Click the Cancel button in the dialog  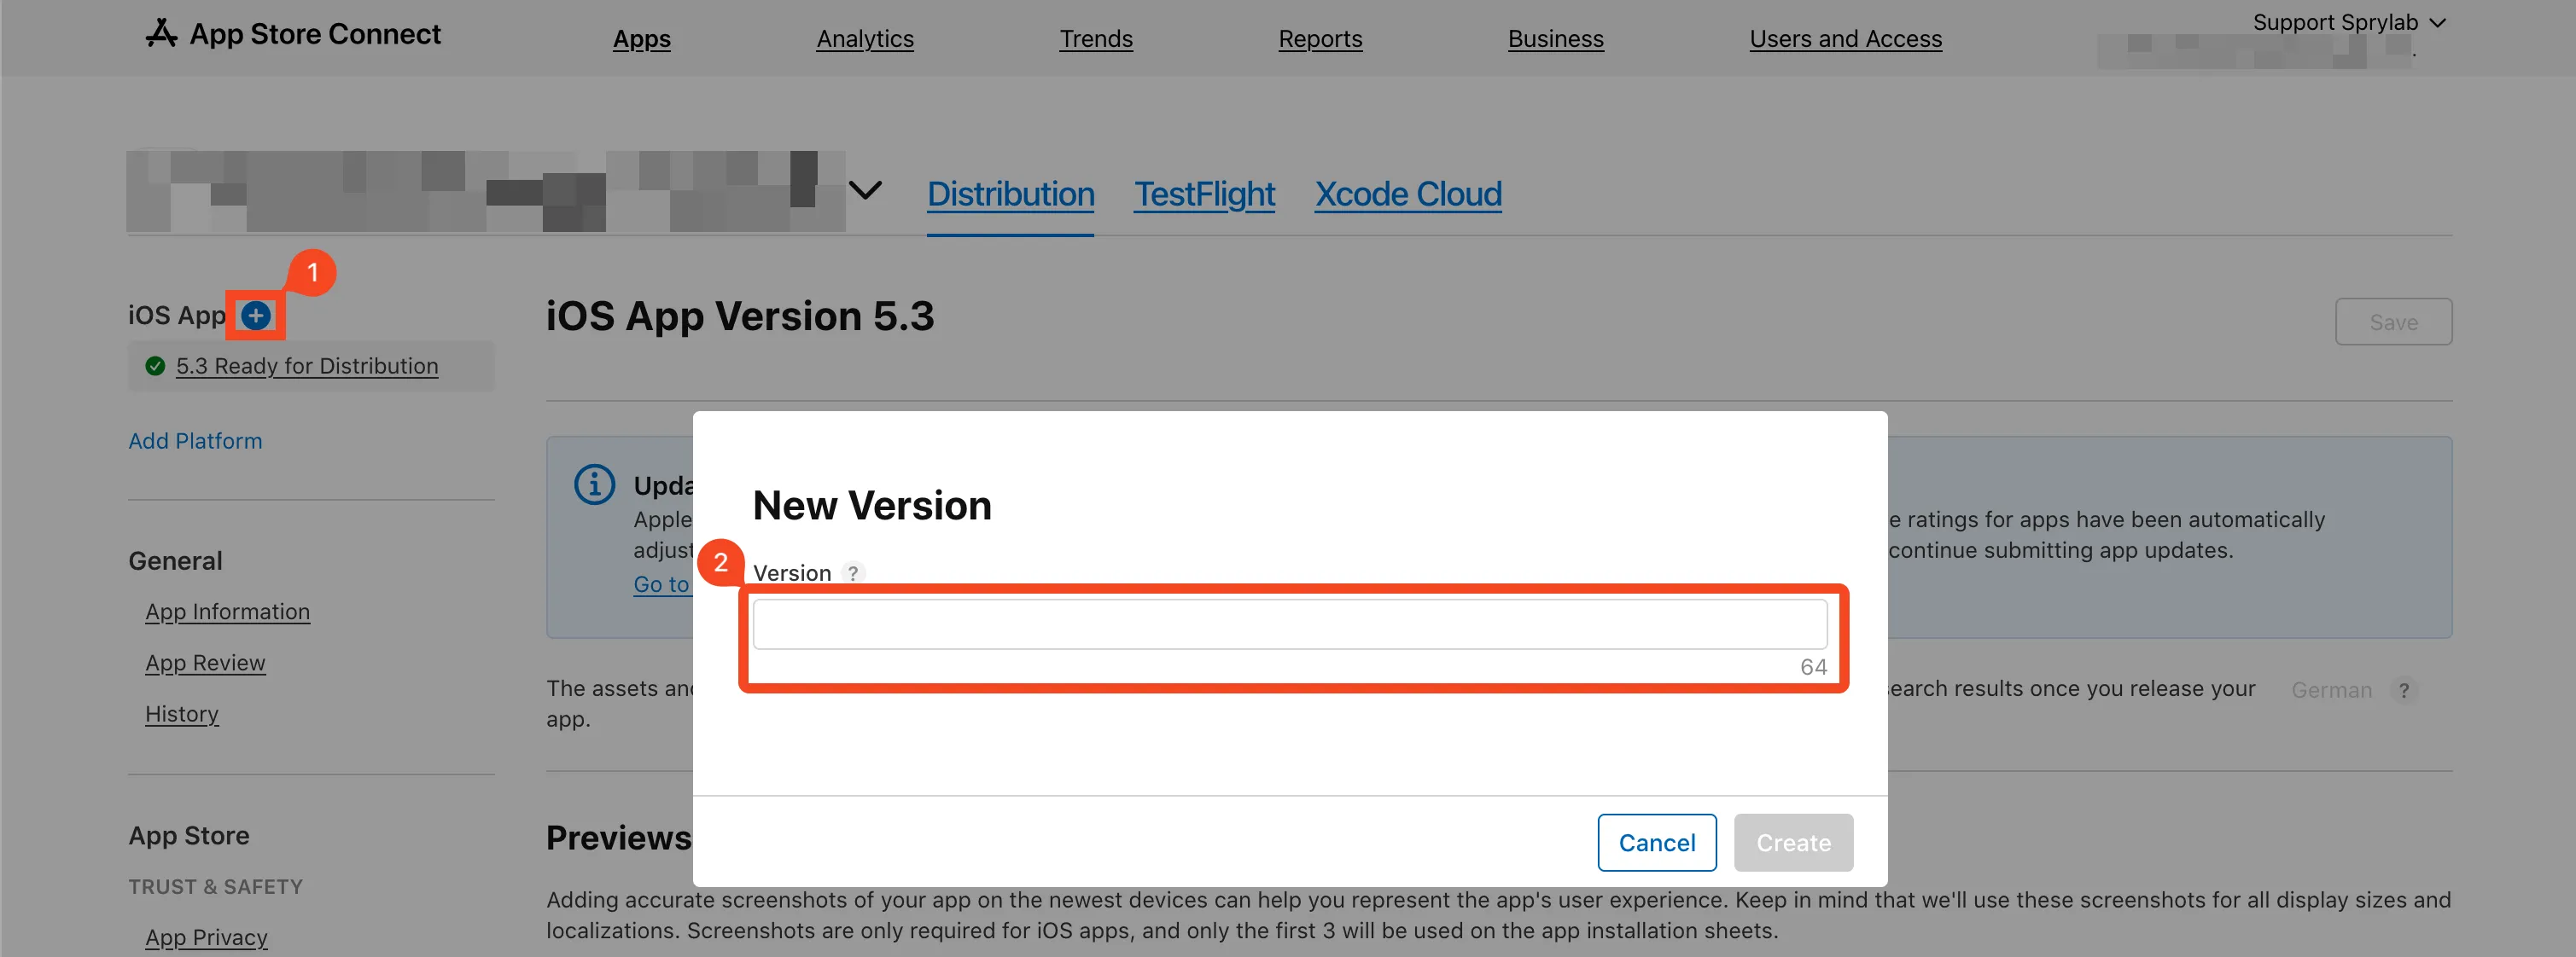[x=1657, y=842]
